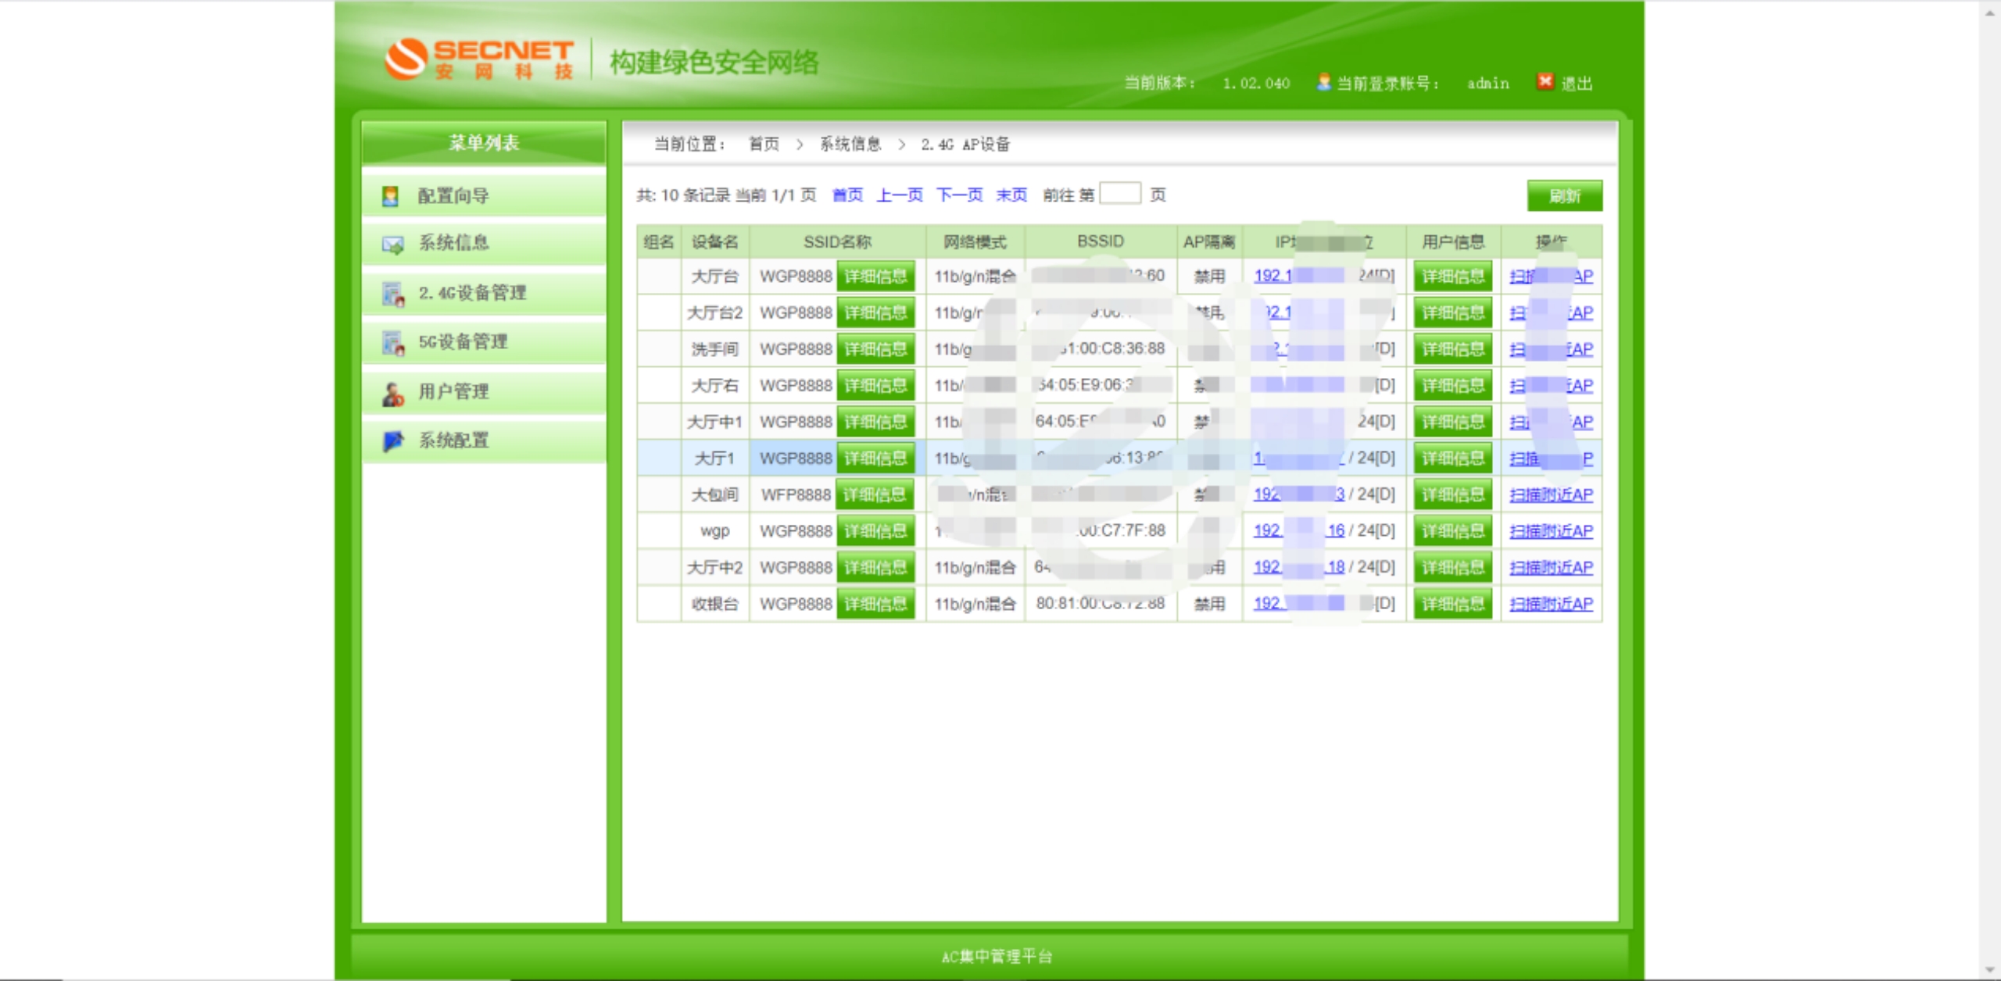Open 用户管理 menu item
This screenshot has height=981, width=2001.
tap(453, 391)
